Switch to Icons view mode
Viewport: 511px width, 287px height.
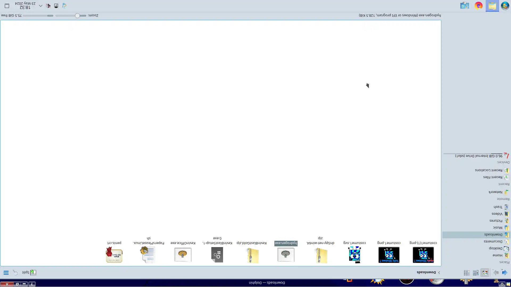[x=485, y=273]
